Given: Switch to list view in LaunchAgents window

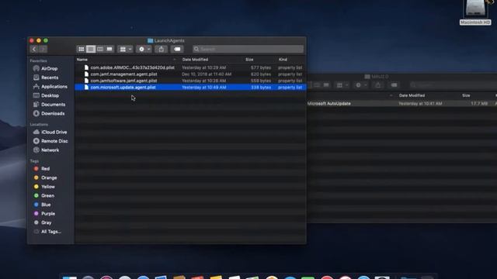Looking at the screenshot, I should [x=91, y=49].
